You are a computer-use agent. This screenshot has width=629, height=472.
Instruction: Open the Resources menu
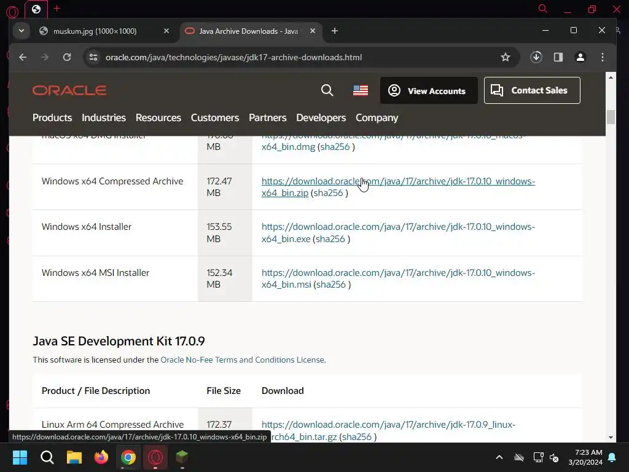click(x=158, y=117)
